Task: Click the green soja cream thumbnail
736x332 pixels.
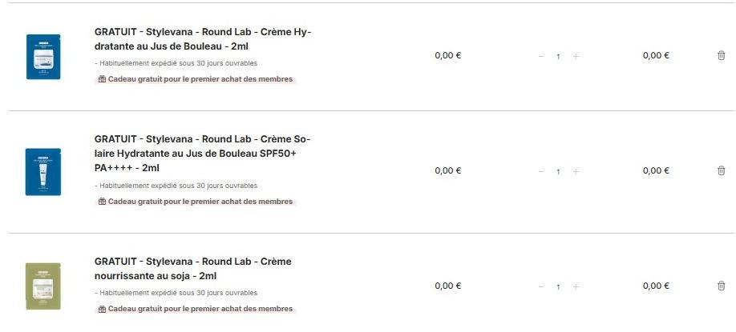Action: pos(38,286)
